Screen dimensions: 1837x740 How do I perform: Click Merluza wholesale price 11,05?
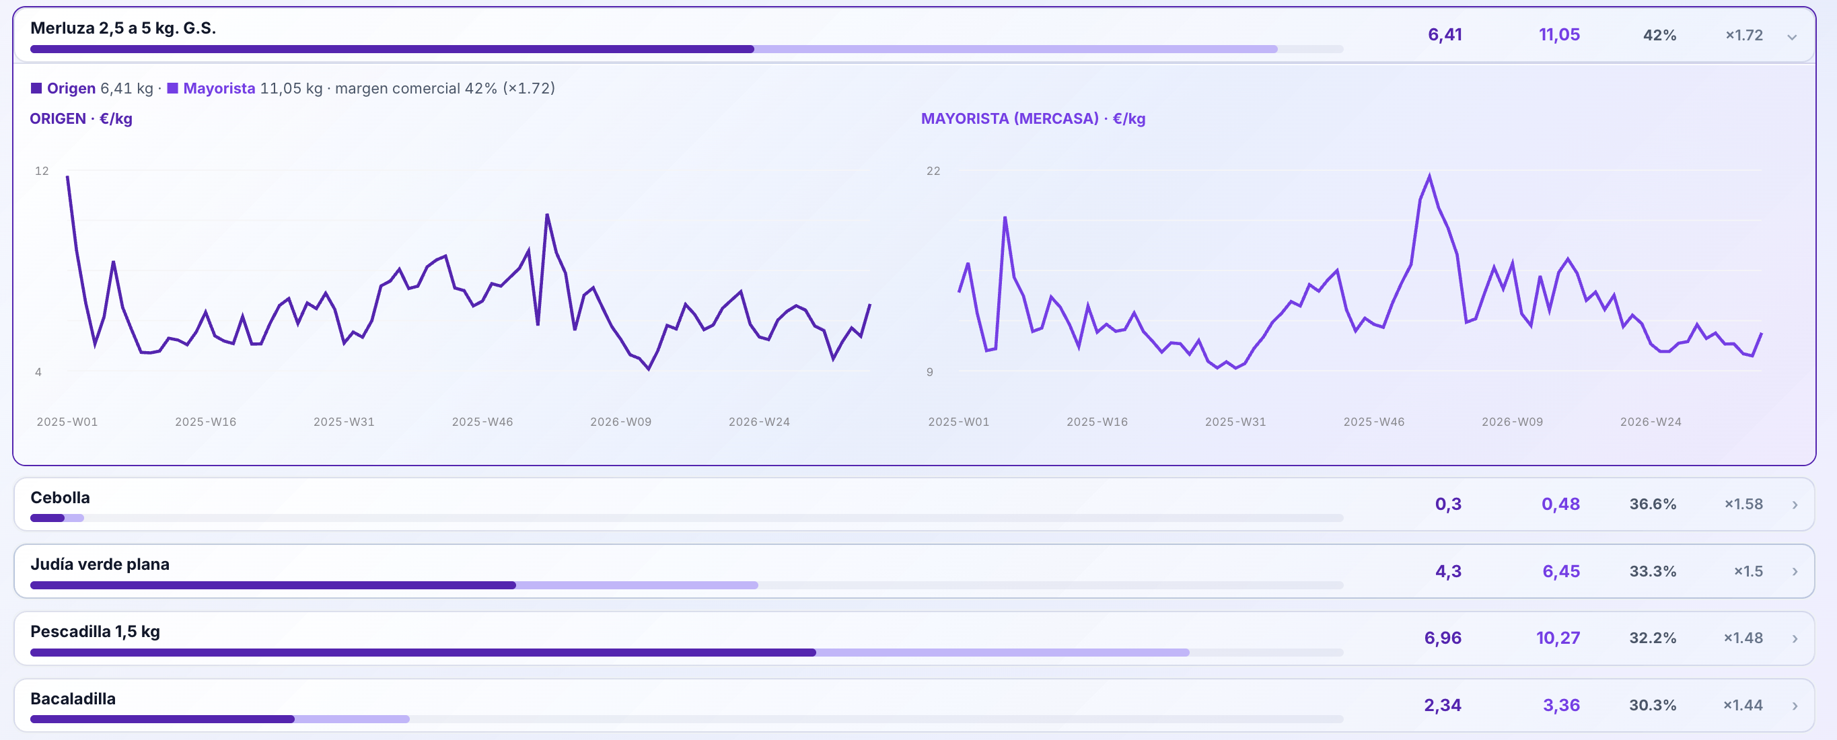1559,34
